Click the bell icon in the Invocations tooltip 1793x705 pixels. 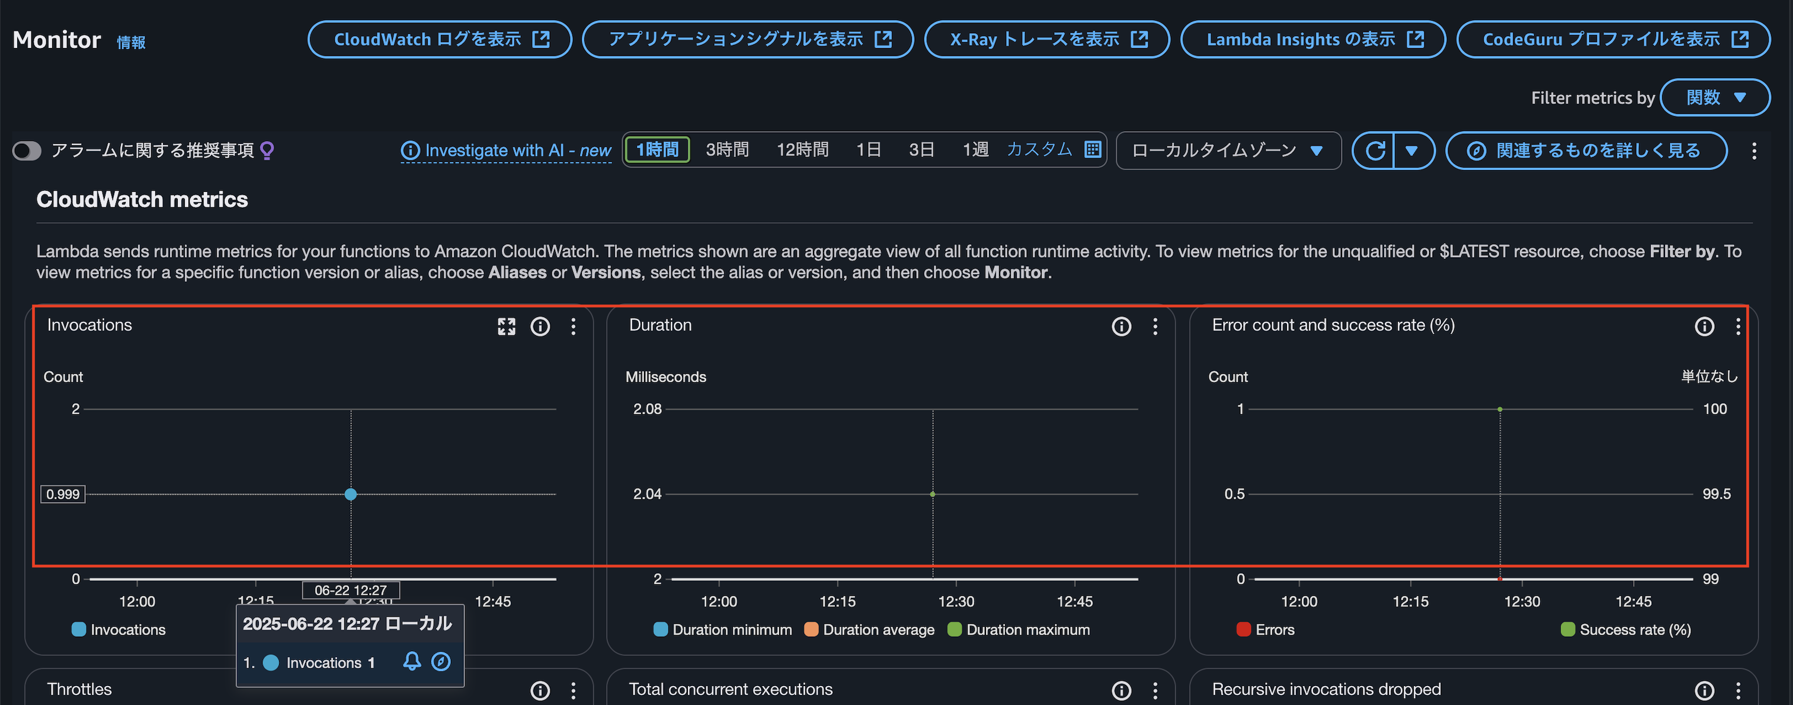[411, 662]
